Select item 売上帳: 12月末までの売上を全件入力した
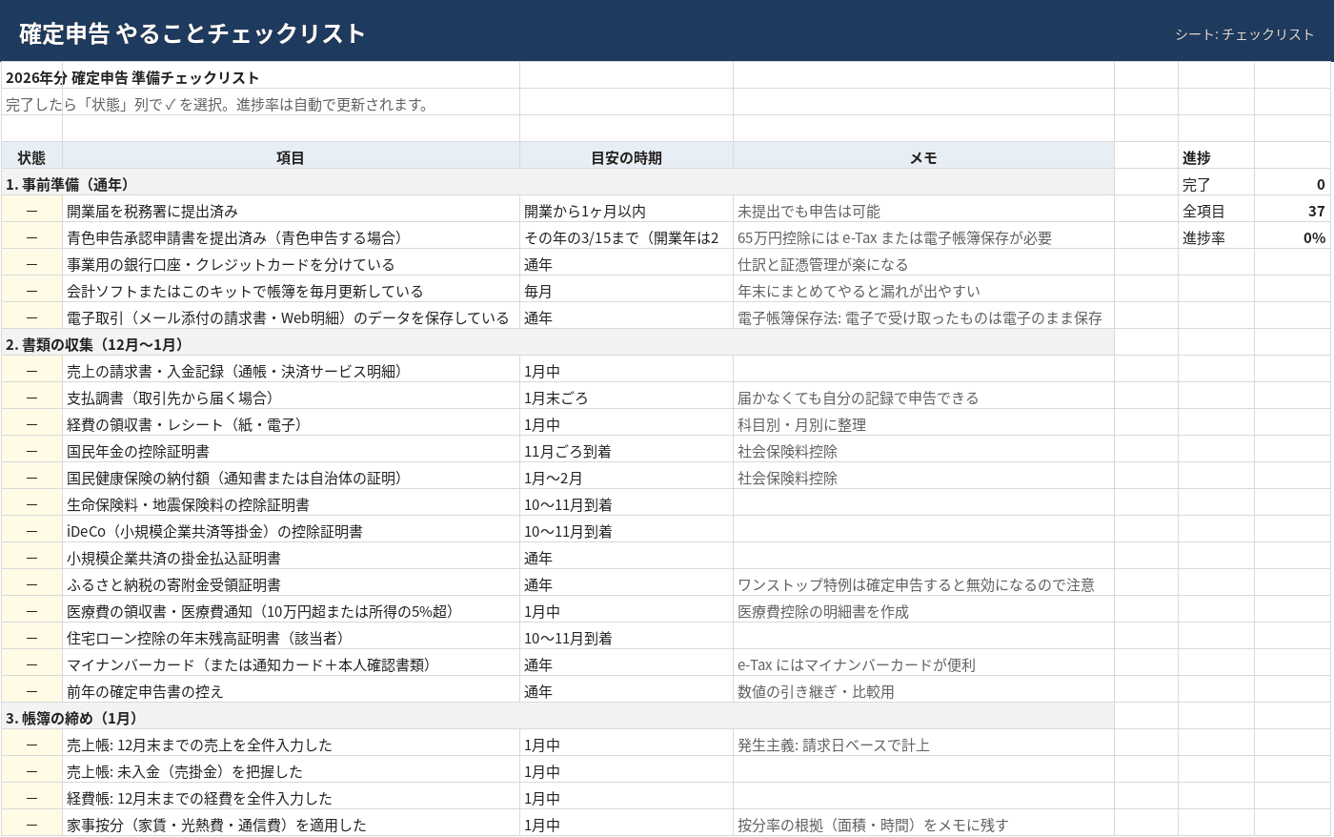The height and width of the screenshot is (837, 1334). coord(291,745)
